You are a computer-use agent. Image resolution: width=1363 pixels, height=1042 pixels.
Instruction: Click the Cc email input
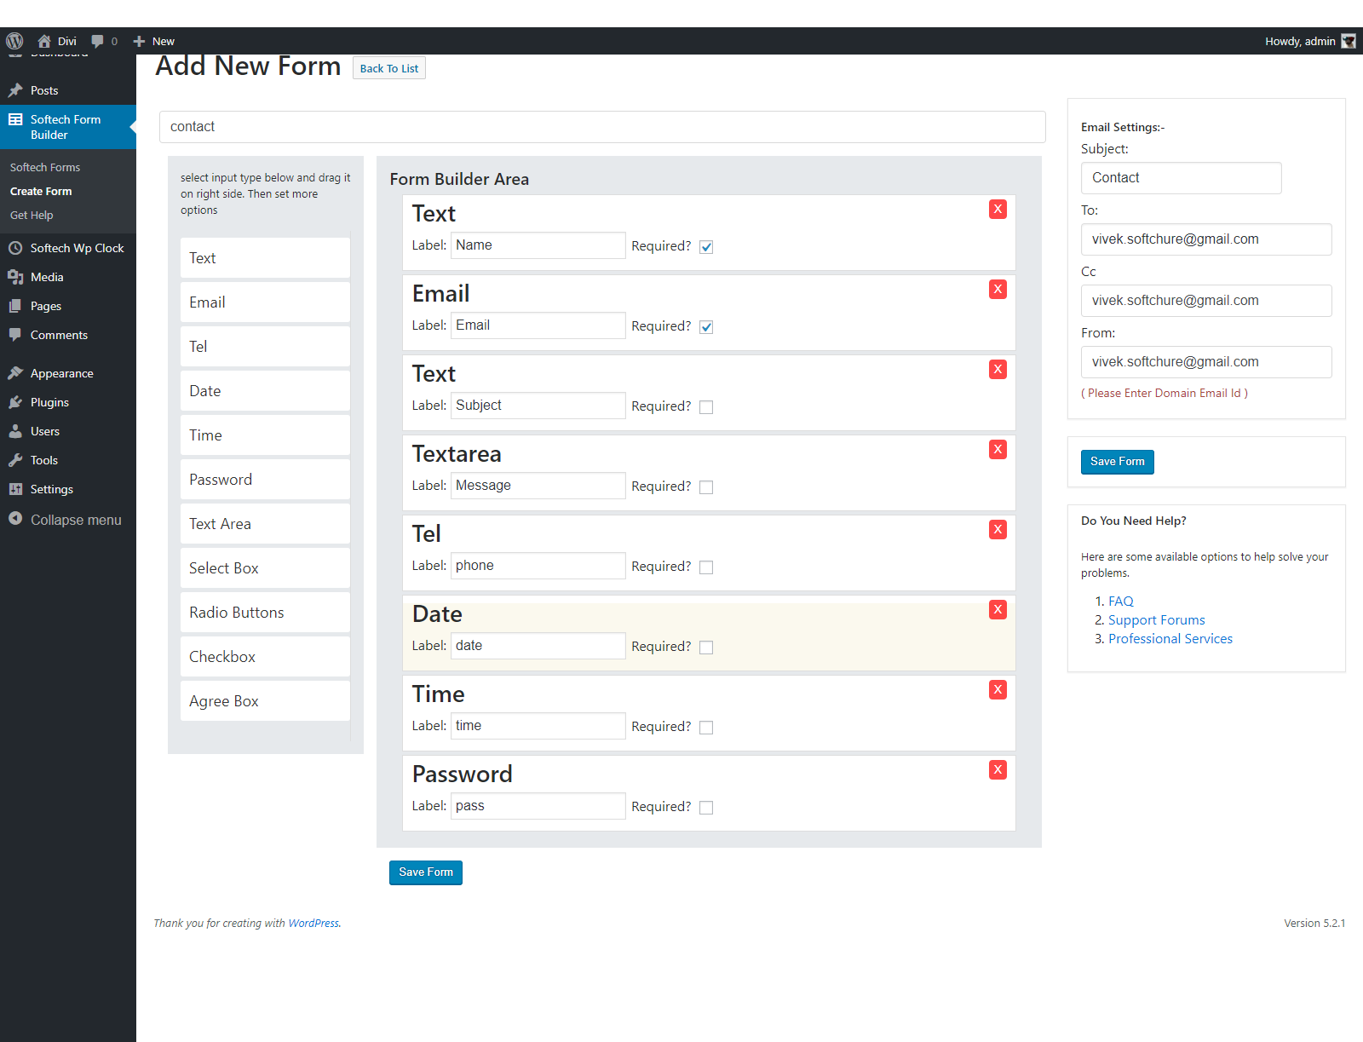(x=1206, y=301)
